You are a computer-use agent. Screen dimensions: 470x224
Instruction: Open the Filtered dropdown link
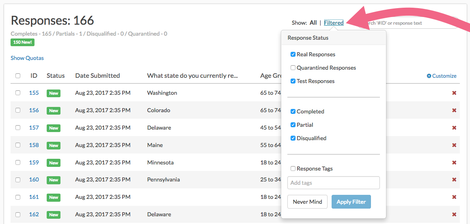coord(334,23)
